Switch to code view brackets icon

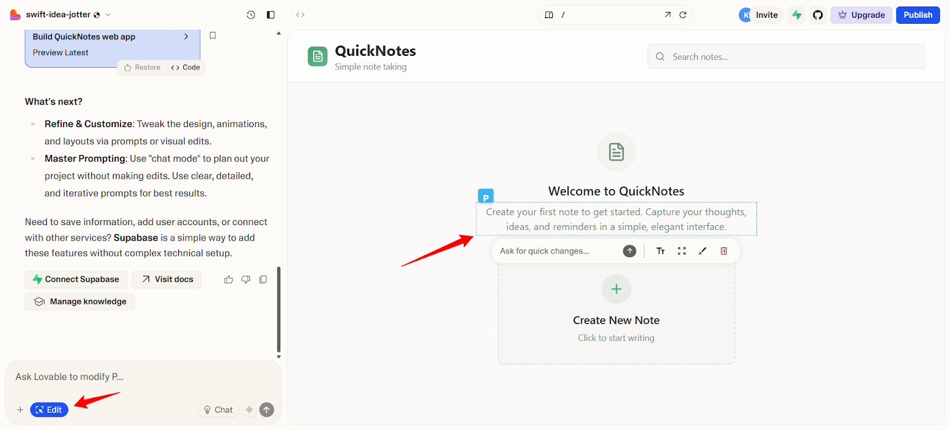tap(300, 15)
